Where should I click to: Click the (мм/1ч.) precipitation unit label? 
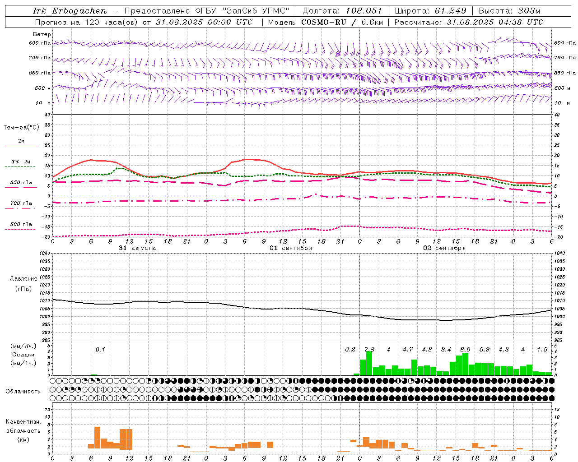click(x=23, y=363)
